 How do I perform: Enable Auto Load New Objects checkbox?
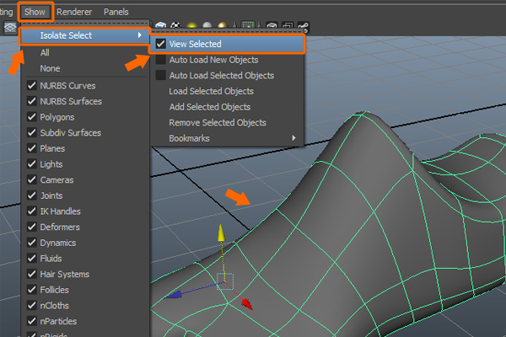(x=161, y=60)
